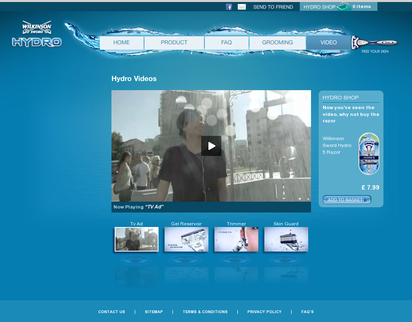Switch to the Grooming tab

[278, 43]
